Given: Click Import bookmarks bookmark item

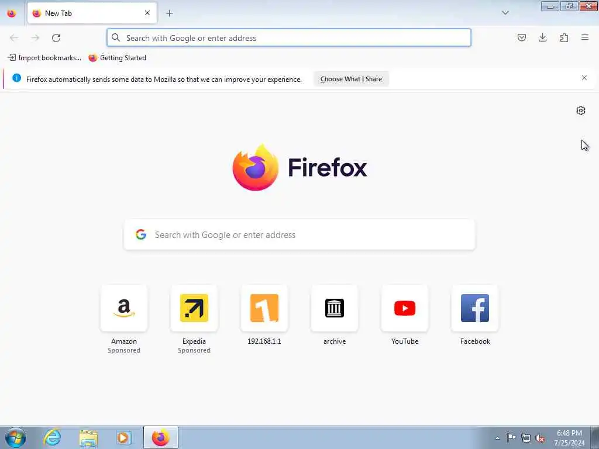Looking at the screenshot, I should (44, 58).
